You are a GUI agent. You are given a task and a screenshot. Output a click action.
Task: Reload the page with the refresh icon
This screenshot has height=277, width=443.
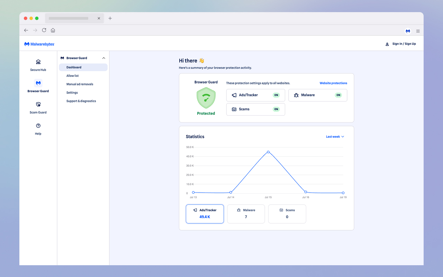click(x=44, y=30)
